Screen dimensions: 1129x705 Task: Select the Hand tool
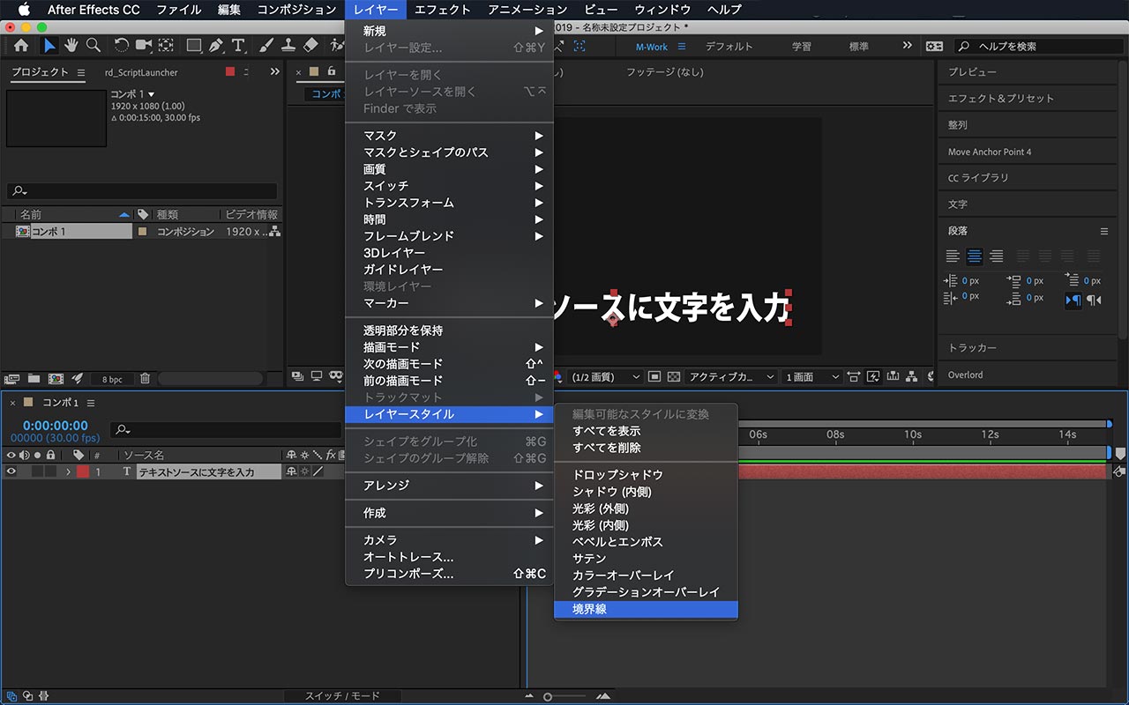click(x=71, y=46)
